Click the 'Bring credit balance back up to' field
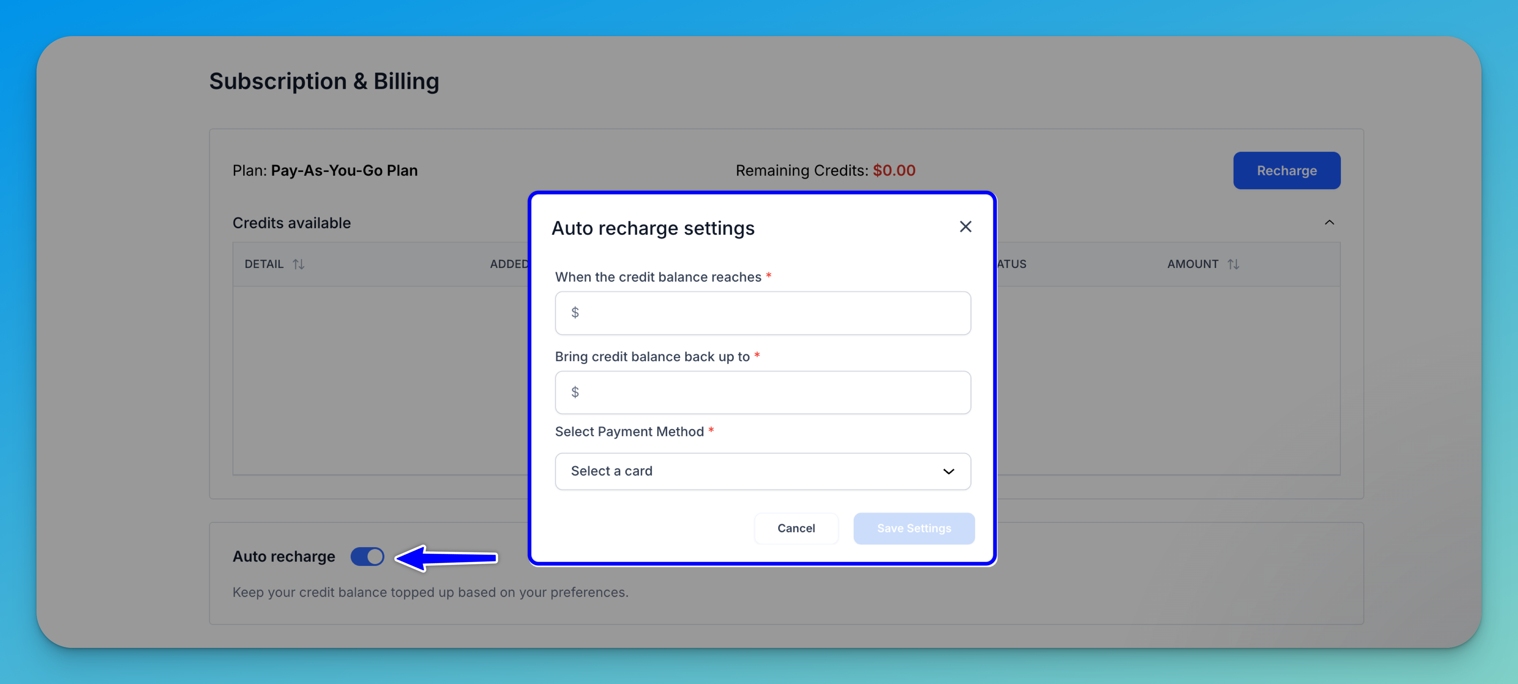Viewport: 1518px width, 684px height. click(x=763, y=392)
